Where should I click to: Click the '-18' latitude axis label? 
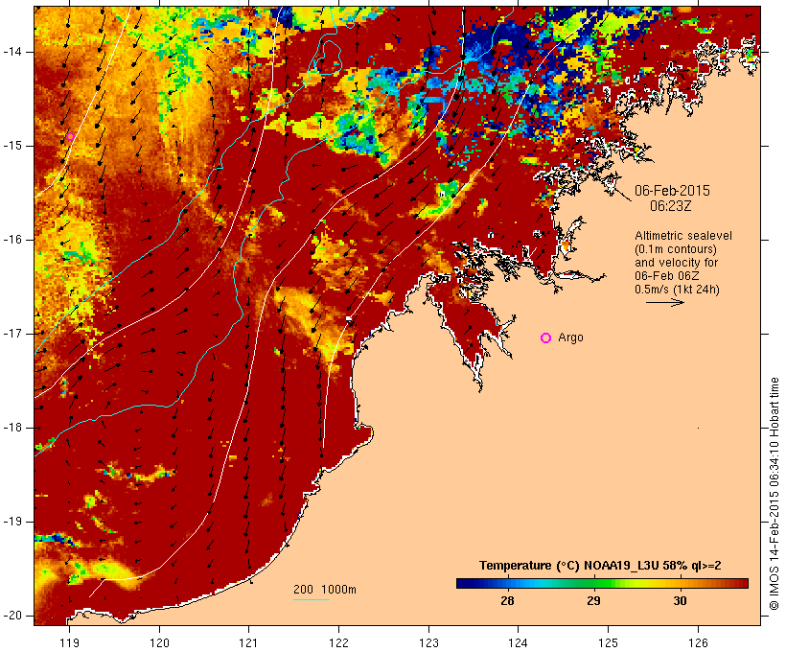point(12,428)
